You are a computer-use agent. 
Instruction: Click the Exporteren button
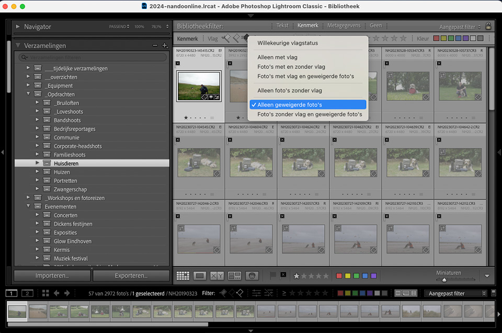coord(131,275)
